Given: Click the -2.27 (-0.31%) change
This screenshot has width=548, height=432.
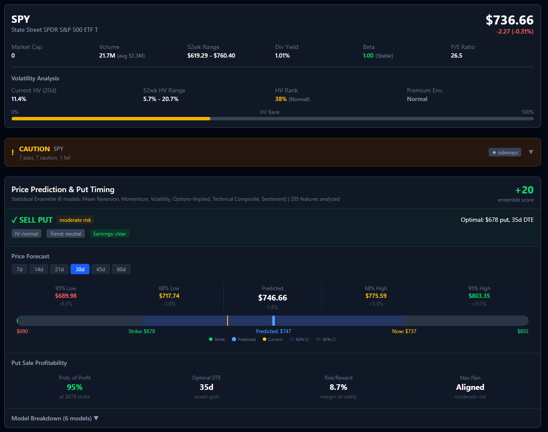Looking at the screenshot, I should (x=515, y=31).
